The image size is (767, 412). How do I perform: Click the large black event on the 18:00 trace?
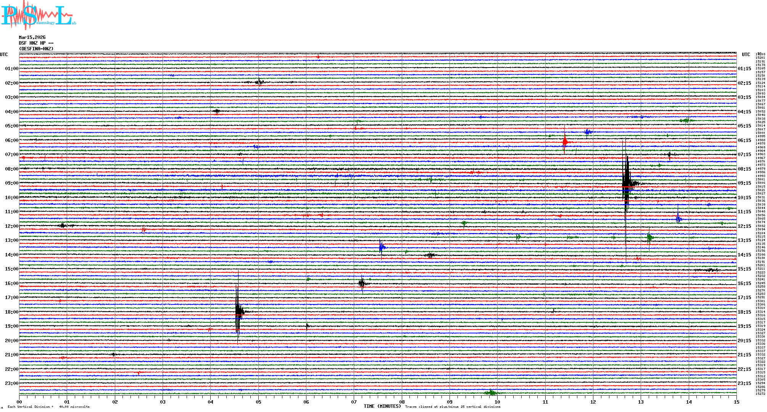[x=238, y=311]
